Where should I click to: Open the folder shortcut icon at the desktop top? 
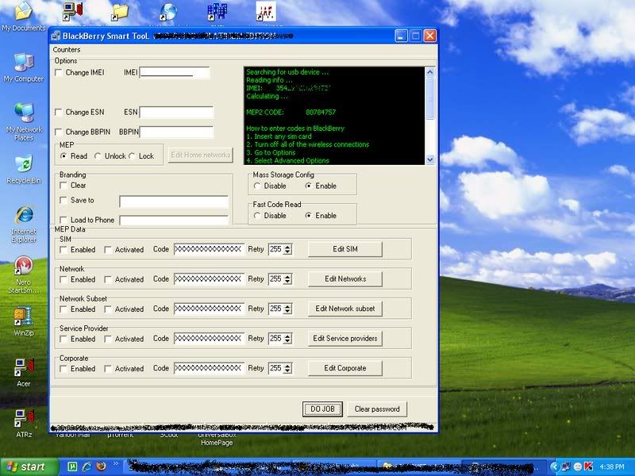(x=120, y=12)
